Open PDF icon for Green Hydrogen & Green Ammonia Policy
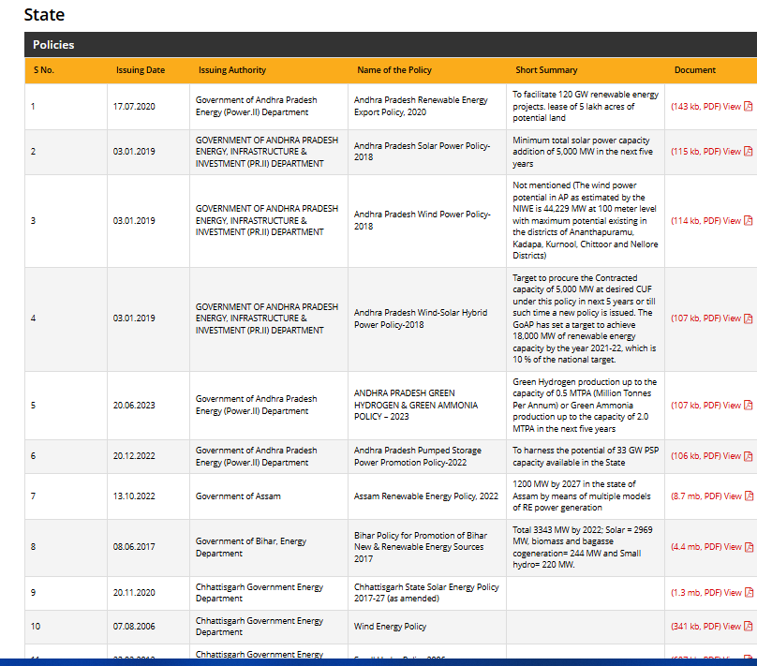The height and width of the screenshot is (666, 757). [x=748, y=406]
